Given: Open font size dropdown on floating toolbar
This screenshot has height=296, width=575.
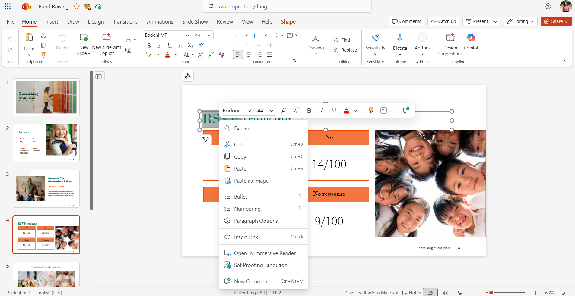Looking at the screenshot, I should click(272, 111).
